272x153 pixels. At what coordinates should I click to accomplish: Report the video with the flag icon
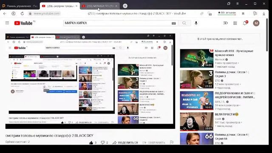(x=172, y=142)
